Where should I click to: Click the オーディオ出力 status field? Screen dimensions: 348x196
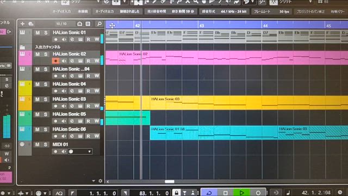pos(117,11)
